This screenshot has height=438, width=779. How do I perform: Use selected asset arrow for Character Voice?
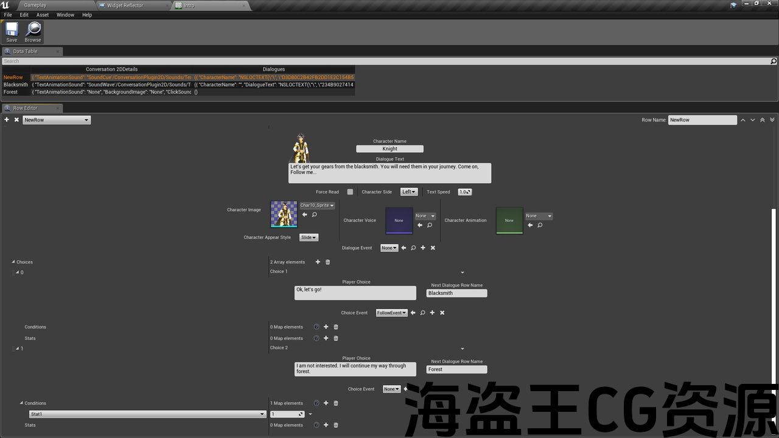[x=419, y=225]
